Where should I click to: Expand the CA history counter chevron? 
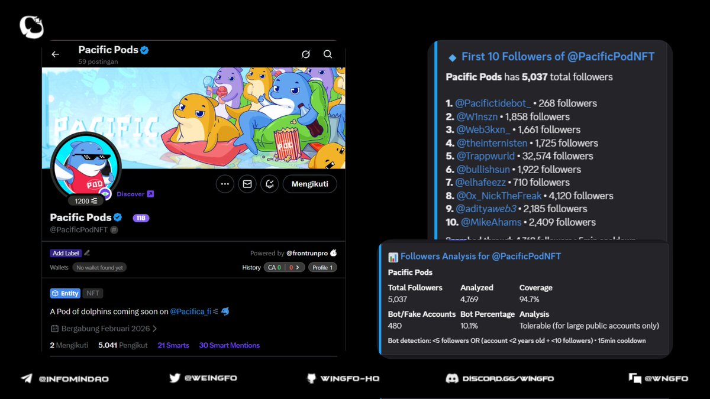pyautogui.click(x=297, y=267)
